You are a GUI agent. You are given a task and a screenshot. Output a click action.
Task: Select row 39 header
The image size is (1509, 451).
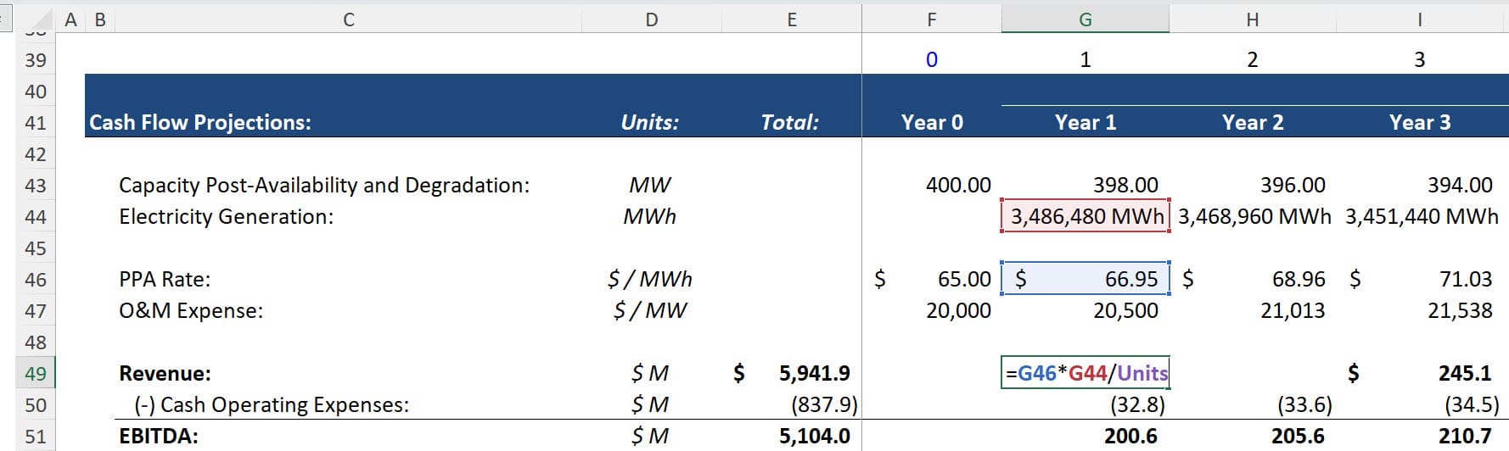[x=36, y=60]
